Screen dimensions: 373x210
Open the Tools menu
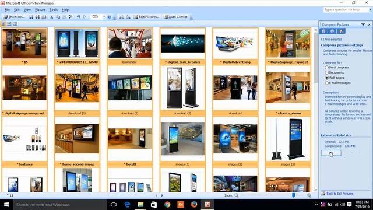pos(54,10)
